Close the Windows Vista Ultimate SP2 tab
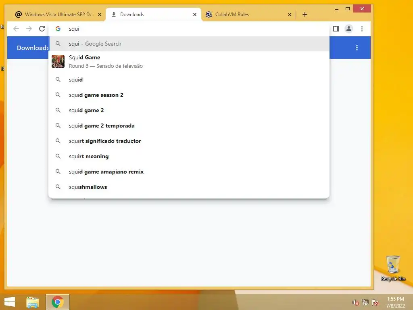 pyautogui.click(x=100, y=15)
